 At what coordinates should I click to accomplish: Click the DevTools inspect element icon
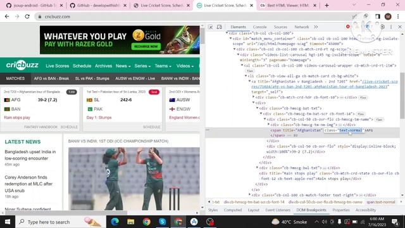[x=210, y=27]
